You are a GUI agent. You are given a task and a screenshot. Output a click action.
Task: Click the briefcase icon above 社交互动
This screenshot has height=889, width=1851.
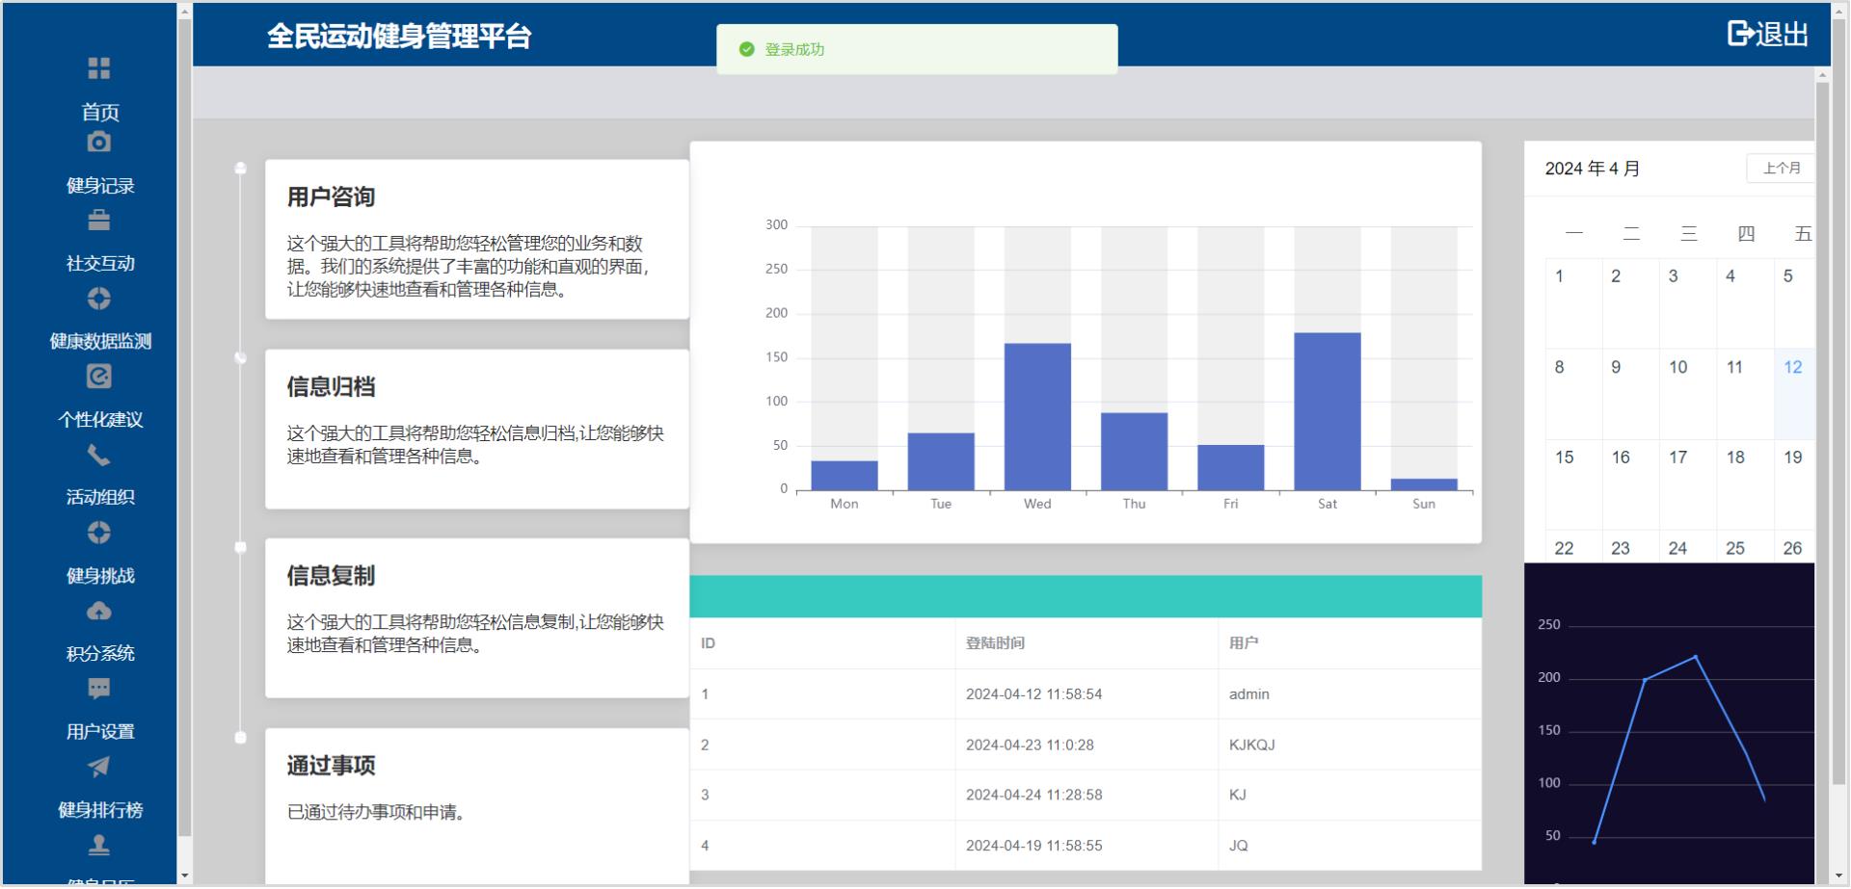99,221
